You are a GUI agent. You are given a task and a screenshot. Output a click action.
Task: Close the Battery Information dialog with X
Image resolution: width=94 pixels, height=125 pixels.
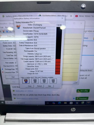[62, 18]
